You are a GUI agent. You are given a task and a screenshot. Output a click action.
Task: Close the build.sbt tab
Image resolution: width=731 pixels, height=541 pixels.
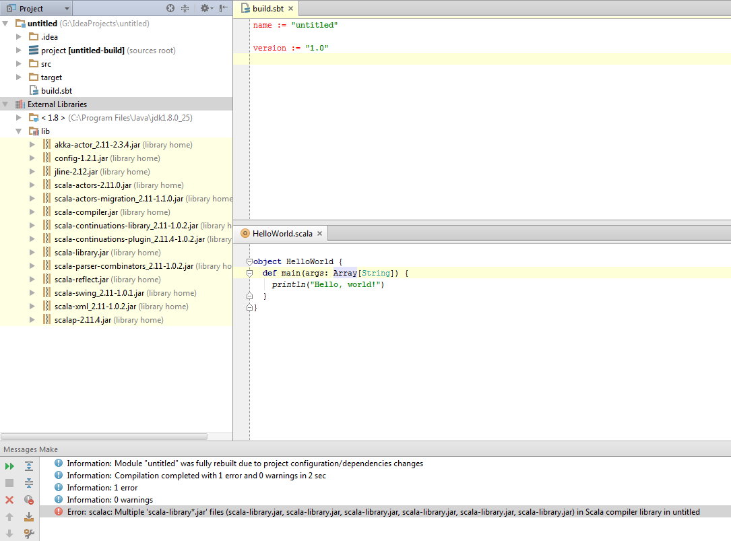pos(290,8)
